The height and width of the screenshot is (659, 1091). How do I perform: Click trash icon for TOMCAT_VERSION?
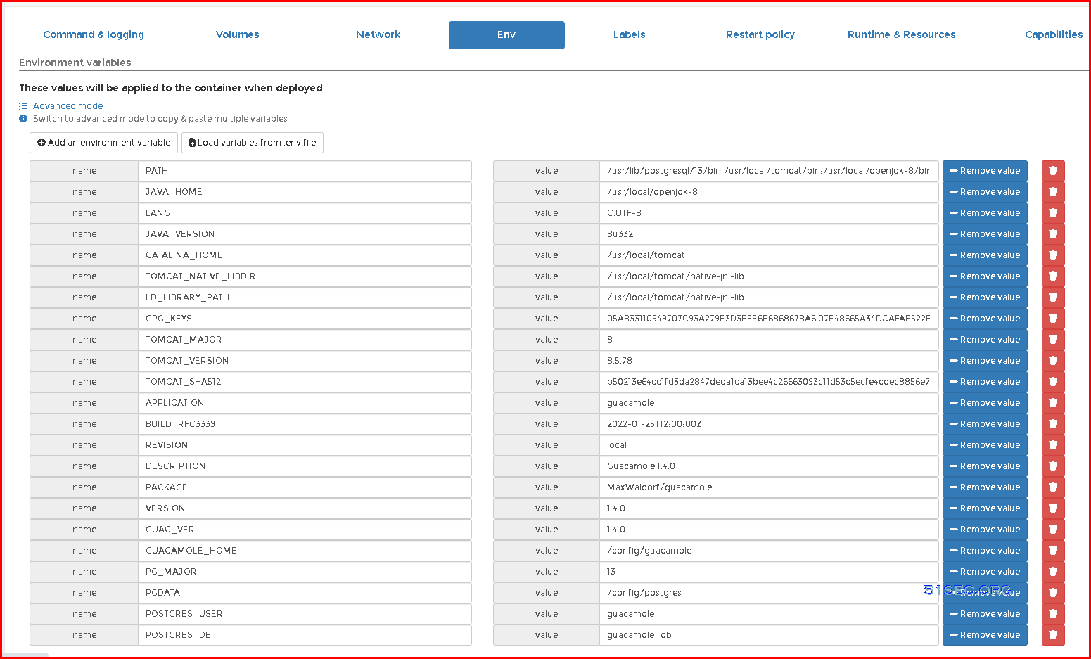click(x=1053, y=361)
